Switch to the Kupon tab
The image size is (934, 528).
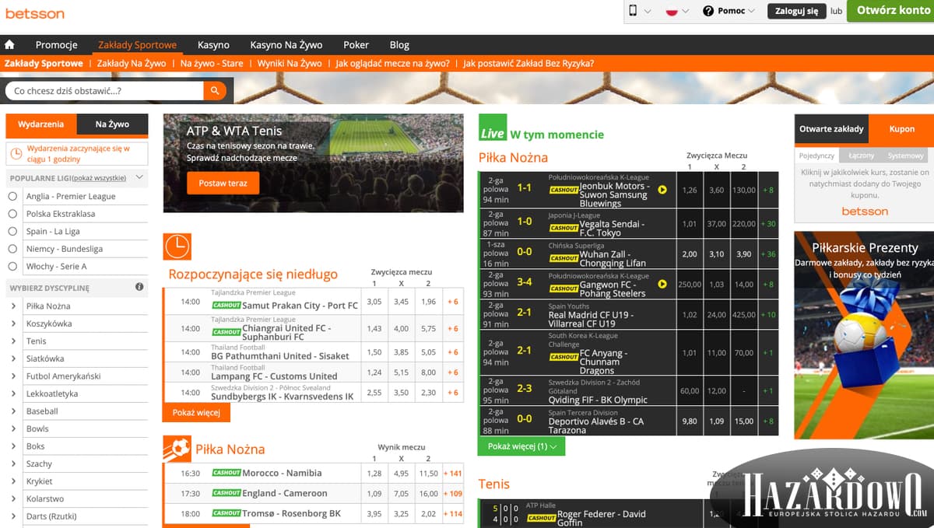click(x=902, y=128)
